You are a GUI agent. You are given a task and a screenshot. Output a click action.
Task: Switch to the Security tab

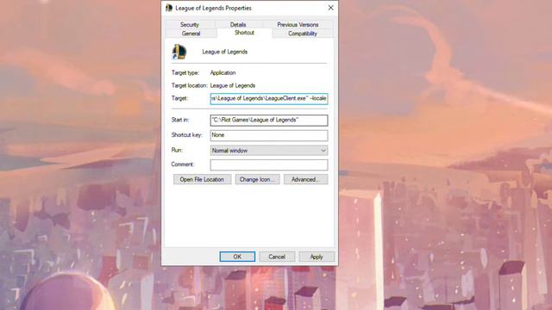[190, 25]
